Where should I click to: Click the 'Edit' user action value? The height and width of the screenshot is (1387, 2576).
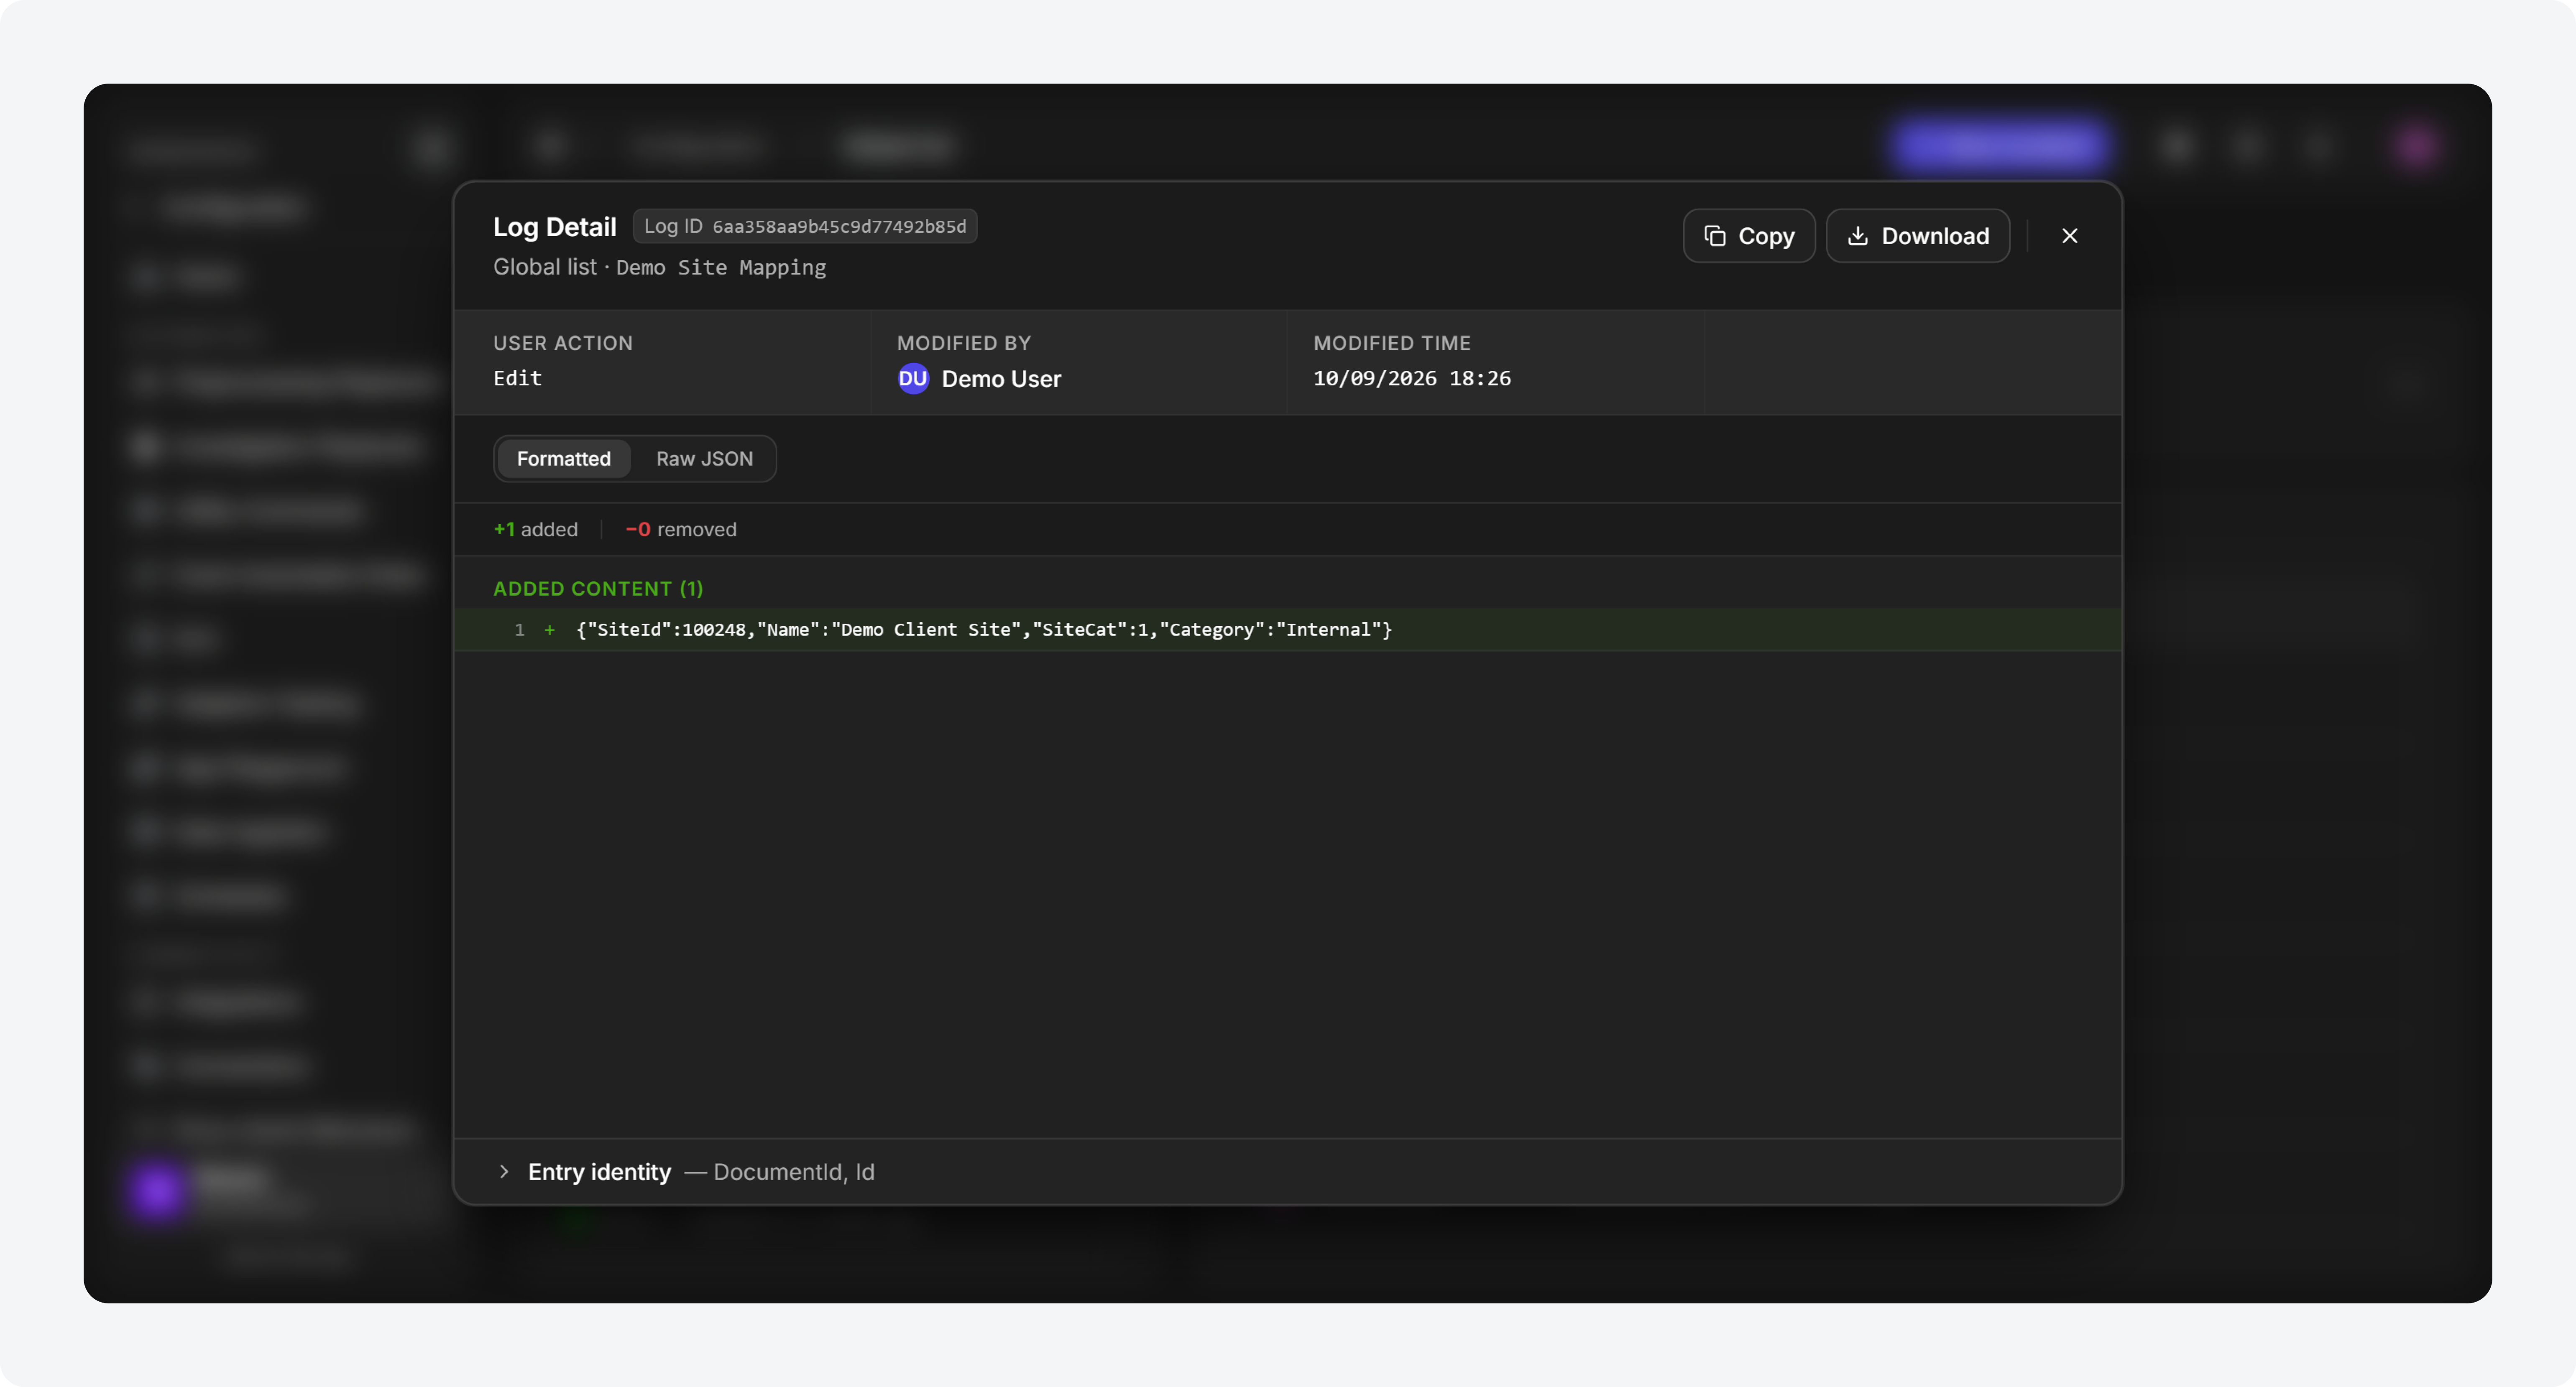517,379
